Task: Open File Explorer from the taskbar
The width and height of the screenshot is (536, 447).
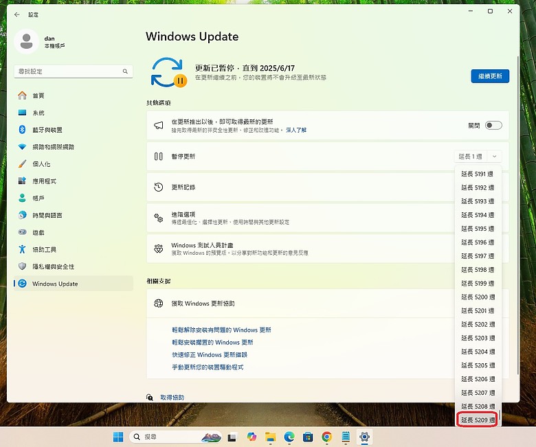Action: point(270,437)
